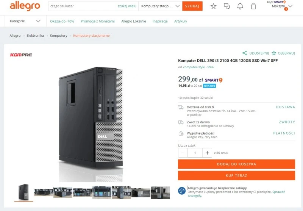Viewport: 303px width, 211px height.
Task: Select the first product thumbnail image
Action: (23, 192)
